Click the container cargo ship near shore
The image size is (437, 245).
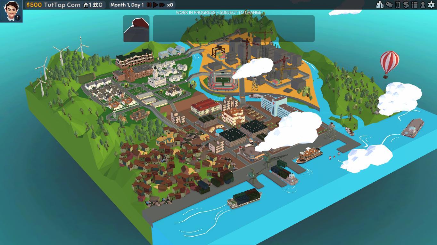pyautogui.click(x=244, y=198)
